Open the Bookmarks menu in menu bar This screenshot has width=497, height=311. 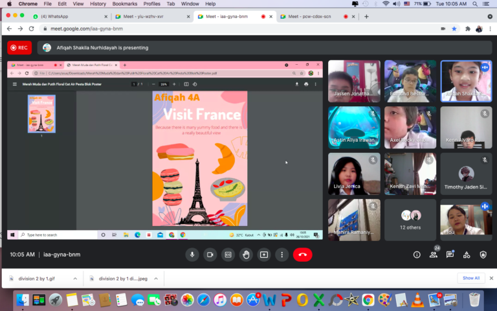pyautogui.click(x=125, y=4)
